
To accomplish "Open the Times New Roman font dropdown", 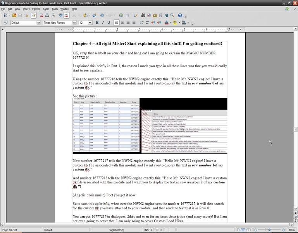I will 74,23.
